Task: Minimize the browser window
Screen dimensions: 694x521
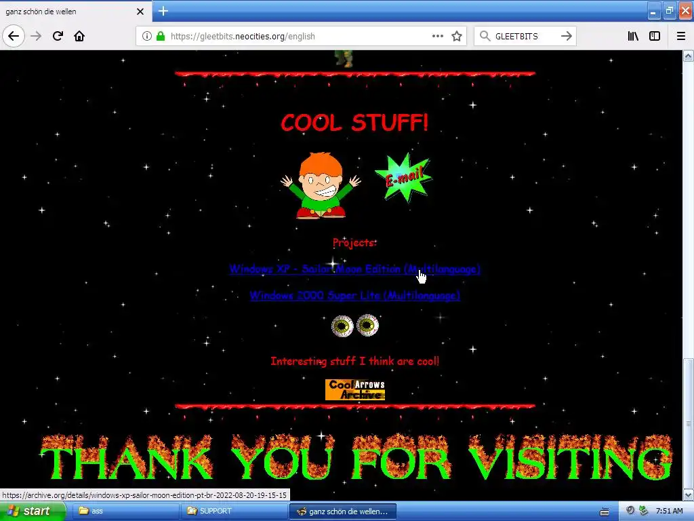Action: (x=653, y=11)
